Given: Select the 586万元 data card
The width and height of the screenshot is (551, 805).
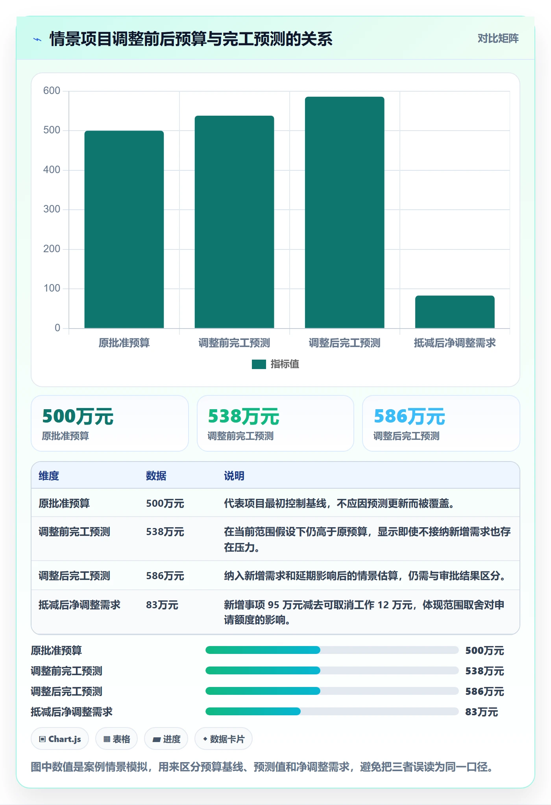Looking at the screenshot, I should point(441,423).
